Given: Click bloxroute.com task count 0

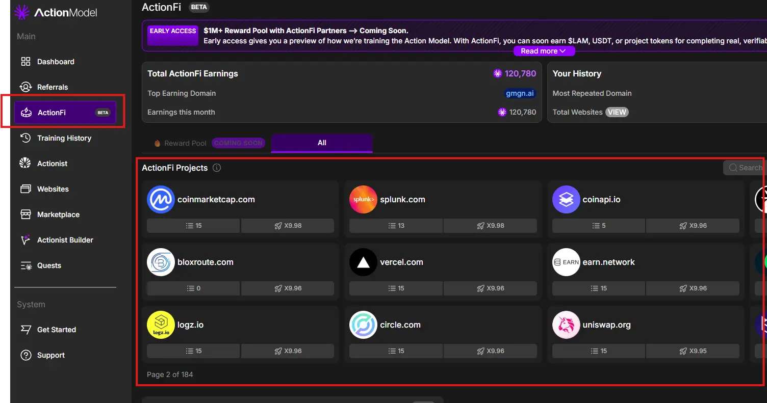Looking at the screenshot, I should coord(193,288).
